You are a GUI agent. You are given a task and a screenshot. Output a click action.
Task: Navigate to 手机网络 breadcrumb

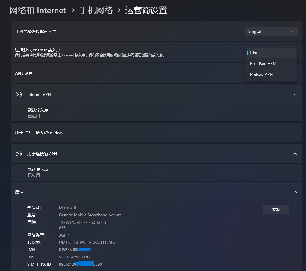pos(96,11)
